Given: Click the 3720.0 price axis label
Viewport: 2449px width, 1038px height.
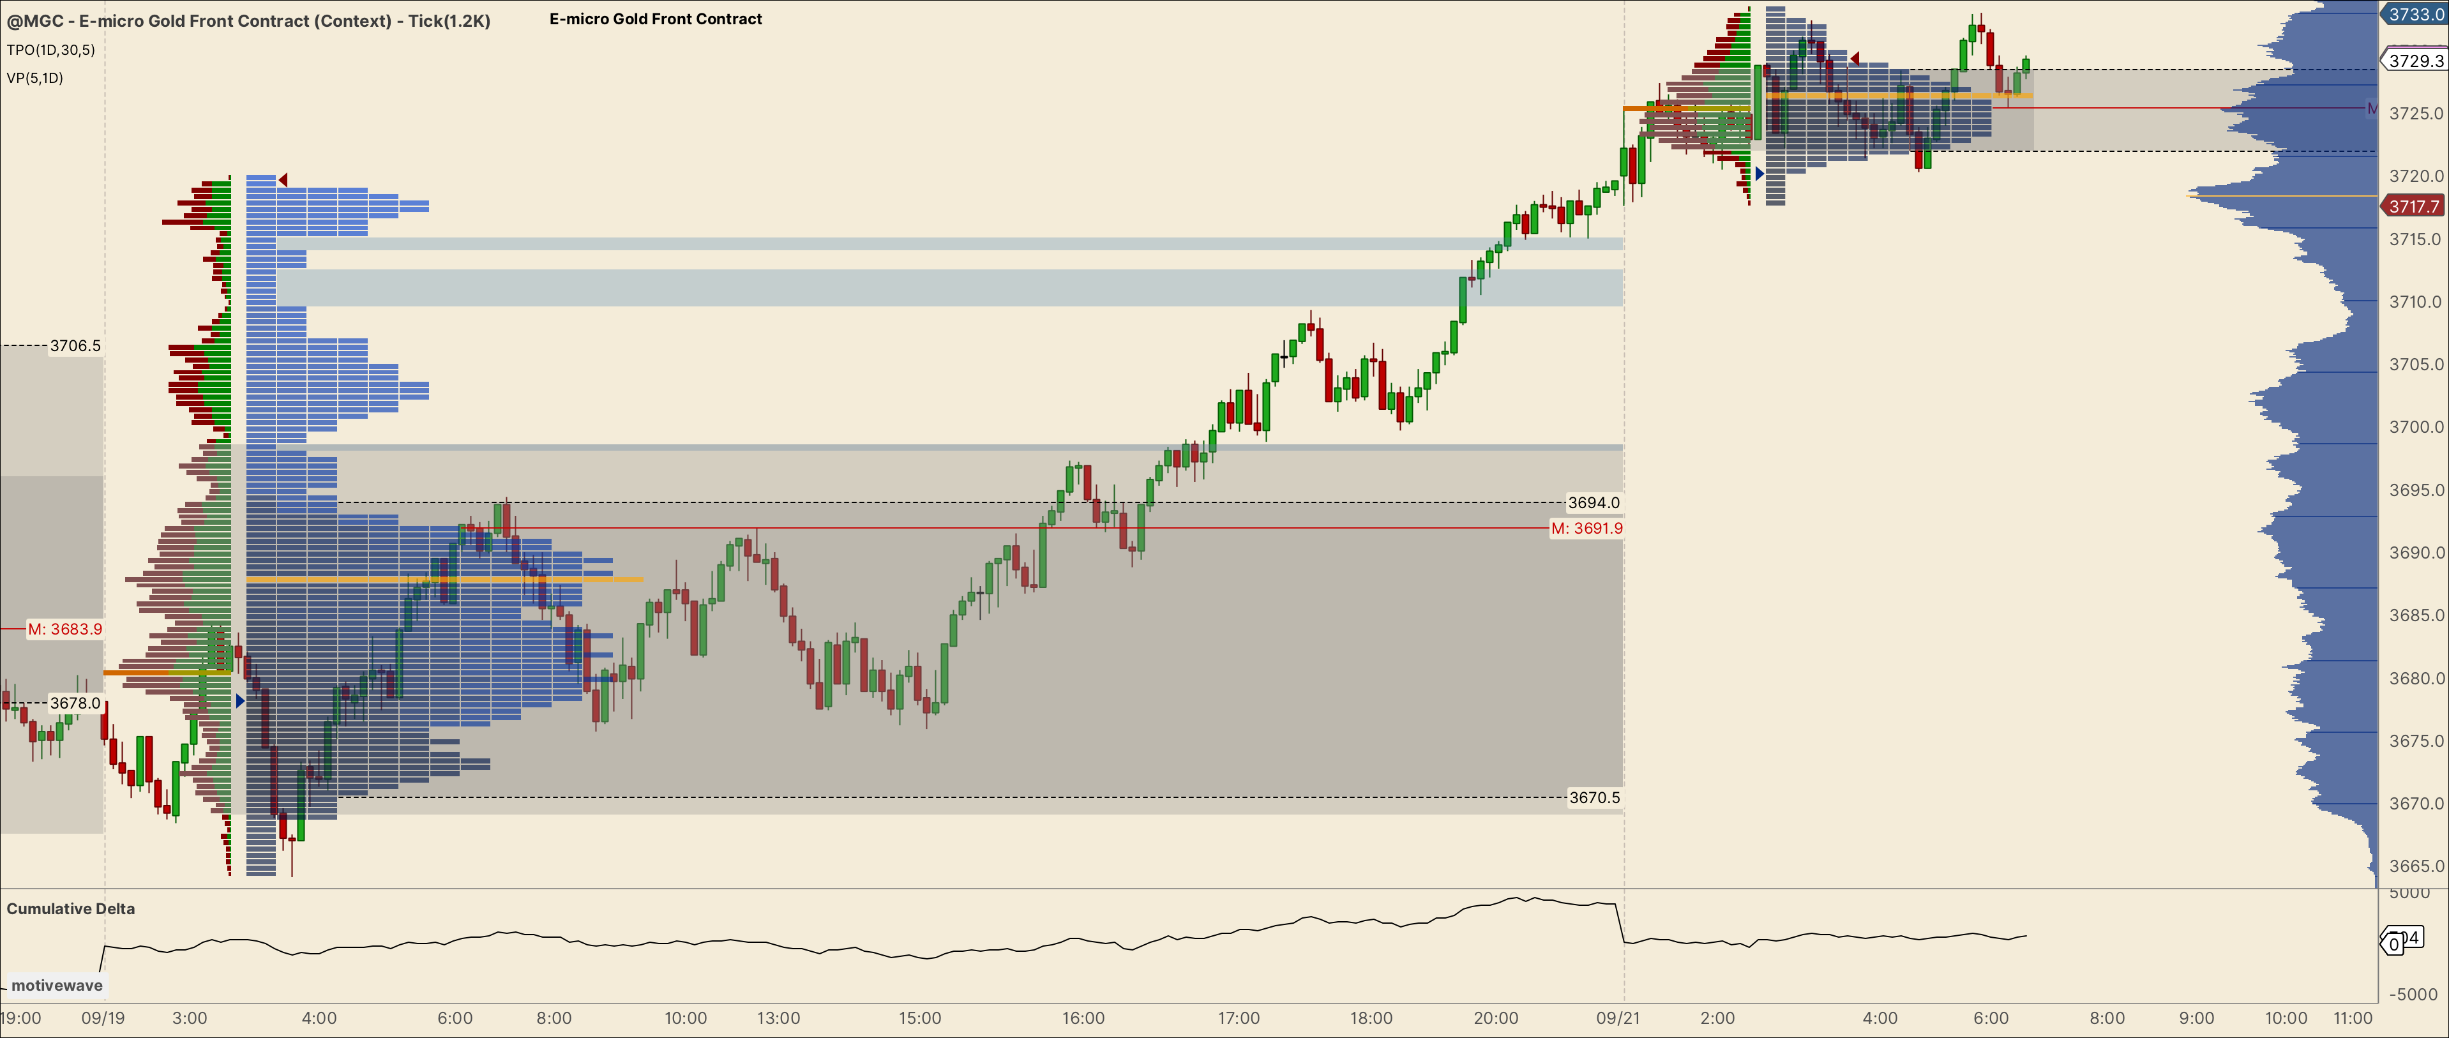Looking at the screenshot, I should pos(2416,176).
